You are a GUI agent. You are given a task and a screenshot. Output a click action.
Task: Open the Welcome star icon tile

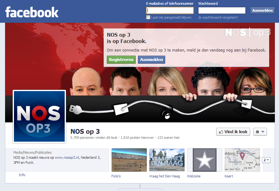pos(204,160)
